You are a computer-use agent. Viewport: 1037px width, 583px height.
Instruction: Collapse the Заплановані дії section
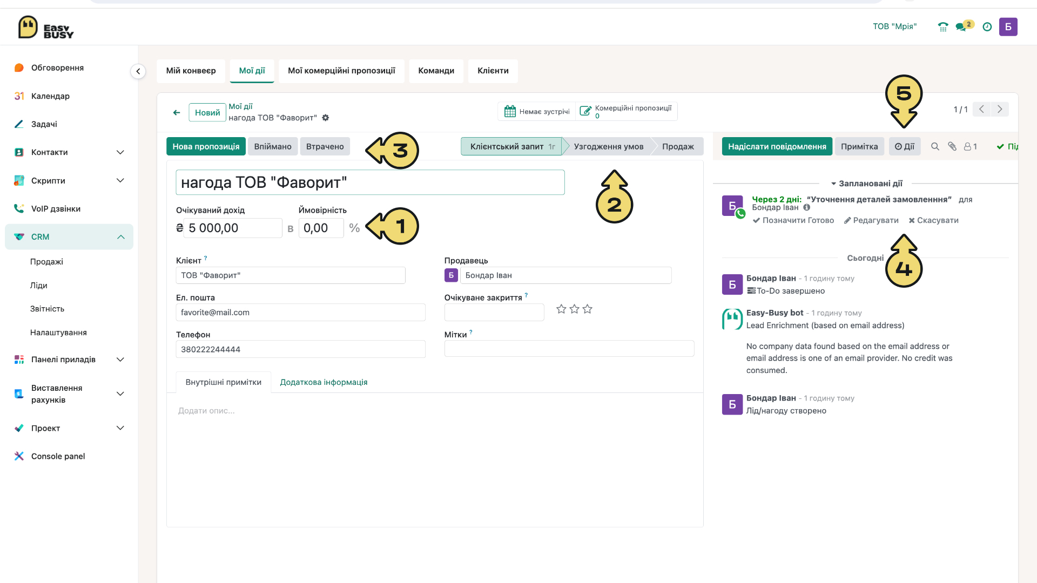click(x=866, y=184)
